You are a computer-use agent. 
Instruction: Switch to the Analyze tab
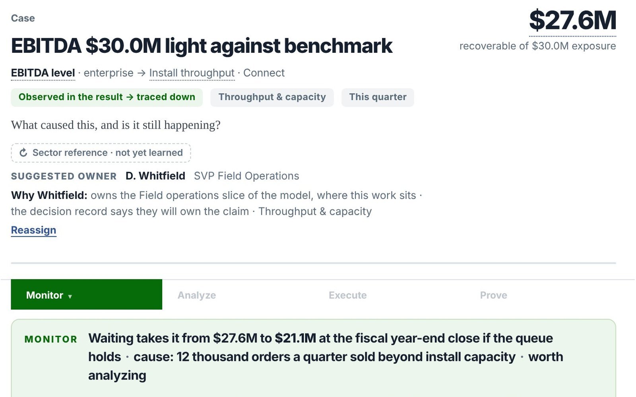pyautogui.click(x=197, y=295)
